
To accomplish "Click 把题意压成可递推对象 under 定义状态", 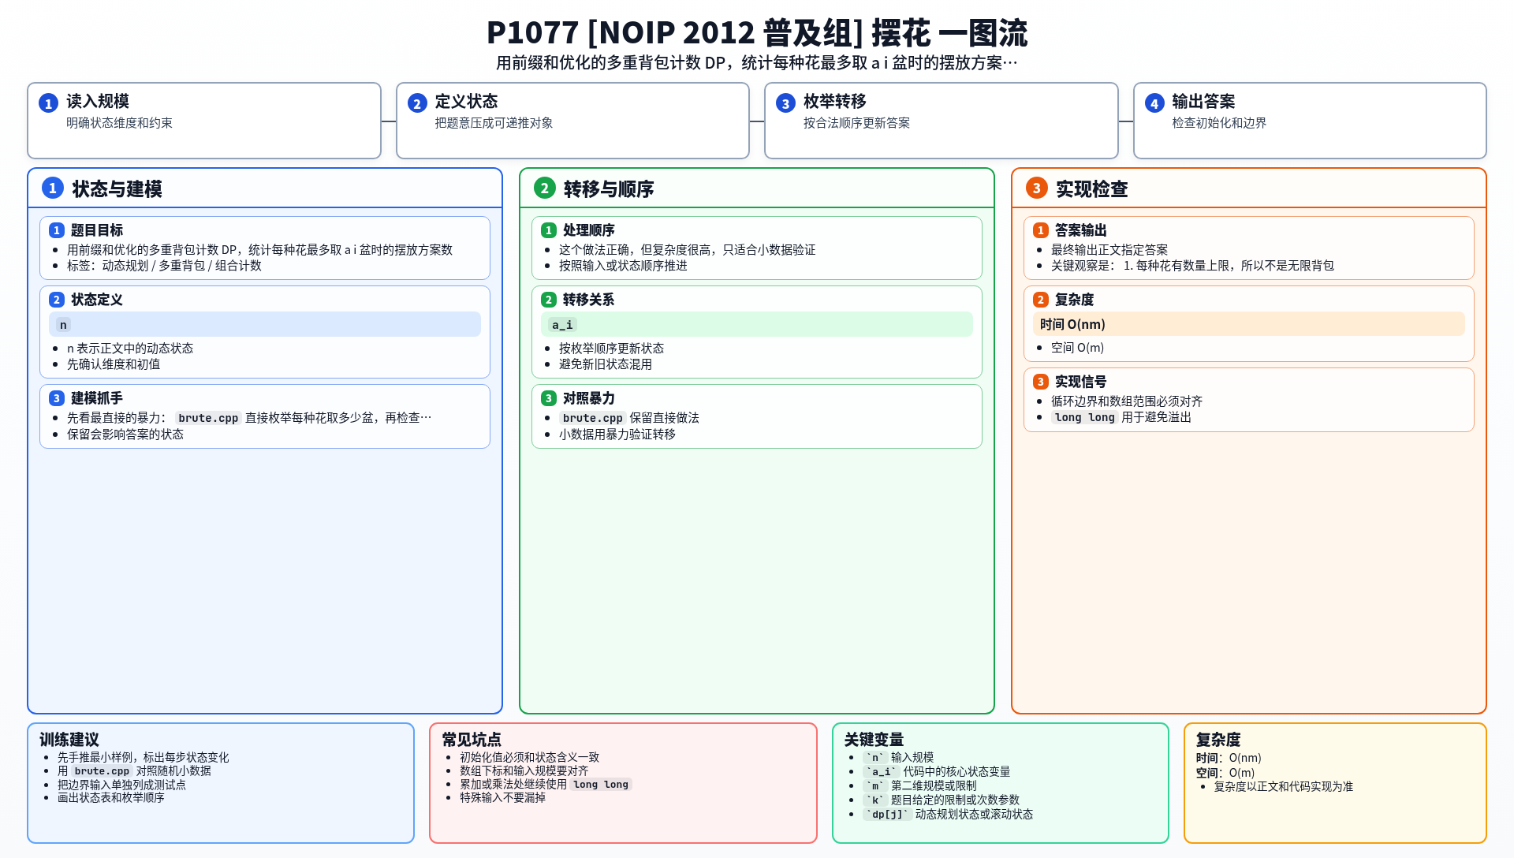I will pos(494,123).
